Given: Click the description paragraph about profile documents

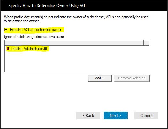Looking at the screenshot, I should (76, 19).
